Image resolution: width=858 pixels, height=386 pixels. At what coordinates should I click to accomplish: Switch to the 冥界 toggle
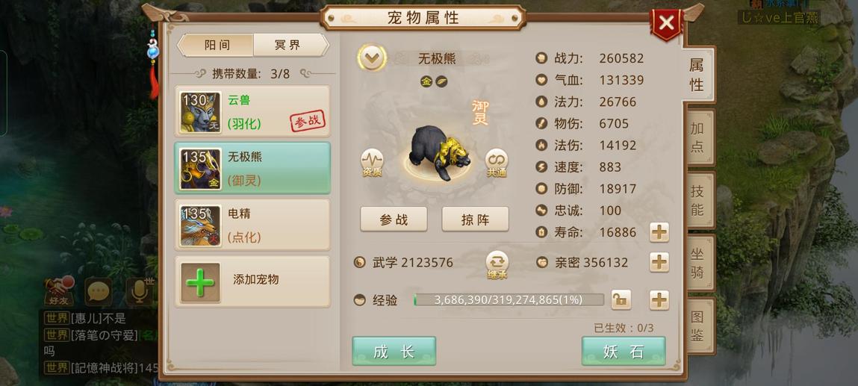click(x=288, y=46)
